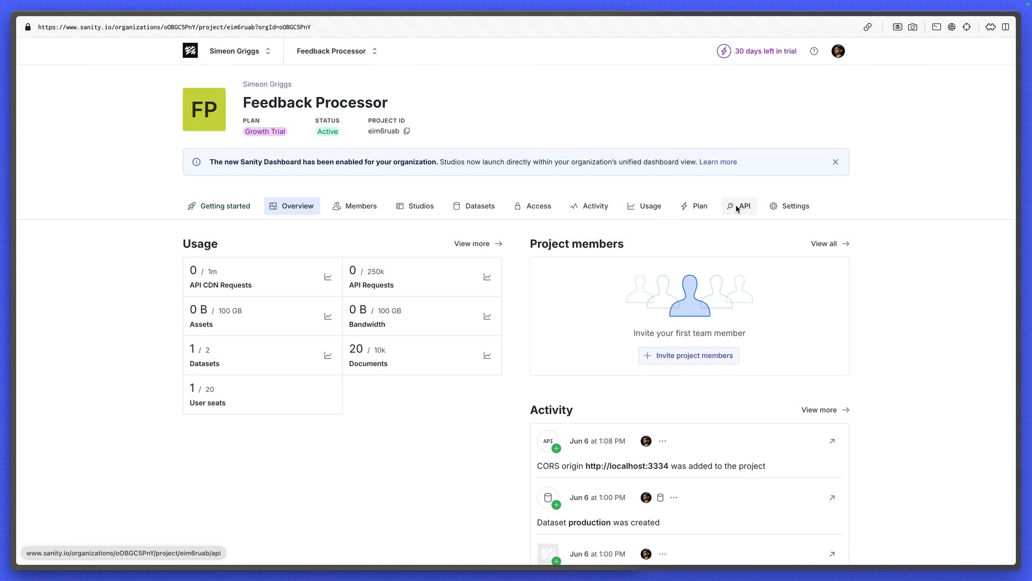The width and height of the screenshot is (1032, 581).
Task: Open Dataset production created entry arrow
Action: click(832, 498)
